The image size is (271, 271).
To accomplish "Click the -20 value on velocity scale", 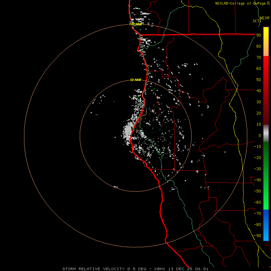I will [257, 158].
